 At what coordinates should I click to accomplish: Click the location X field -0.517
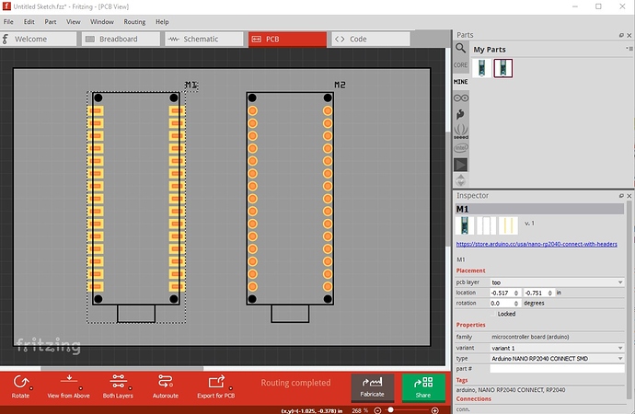[502, 293]
